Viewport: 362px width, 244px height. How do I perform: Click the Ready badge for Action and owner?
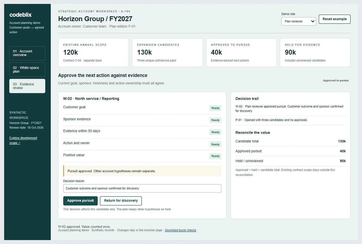coord(215,144)
